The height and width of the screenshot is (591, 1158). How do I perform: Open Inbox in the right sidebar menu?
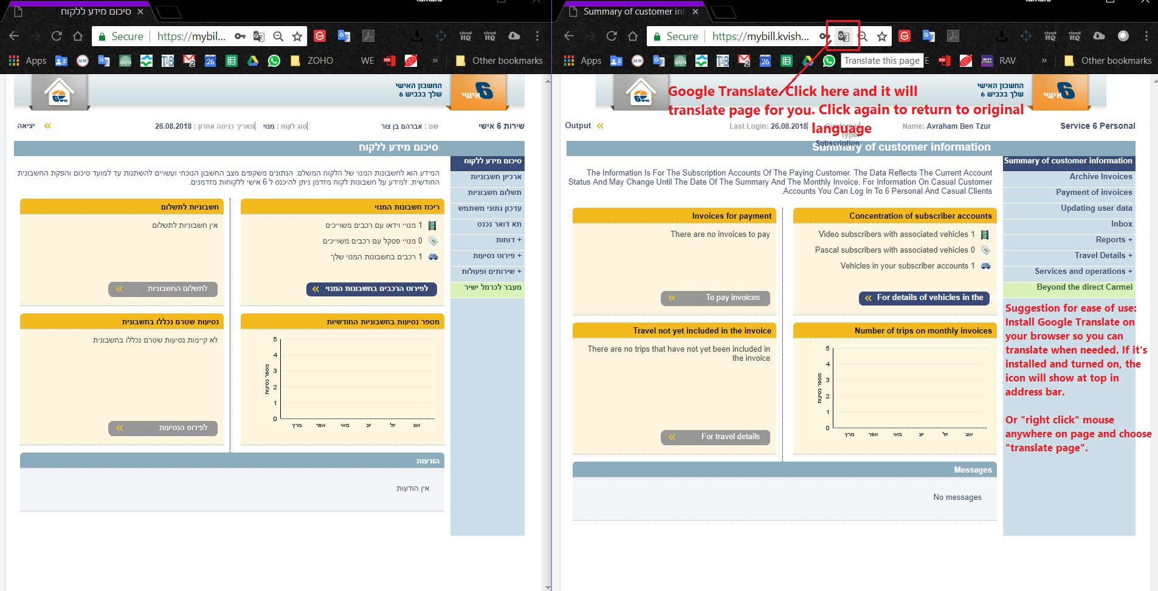(1069, 224)
